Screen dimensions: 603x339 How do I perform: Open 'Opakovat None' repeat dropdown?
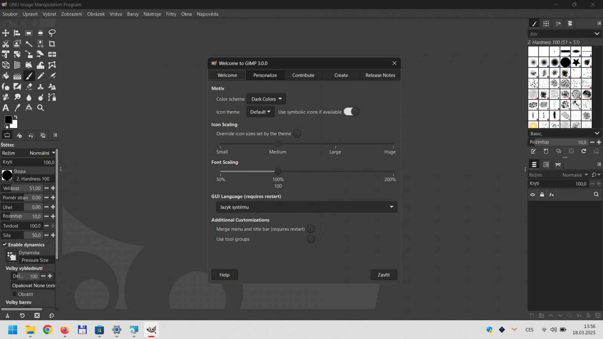pyautogui.click(x=33, y=286)
